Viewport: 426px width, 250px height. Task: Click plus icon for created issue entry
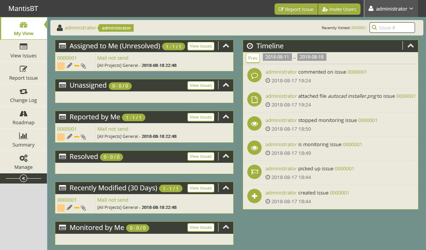(x=254, y=196)
